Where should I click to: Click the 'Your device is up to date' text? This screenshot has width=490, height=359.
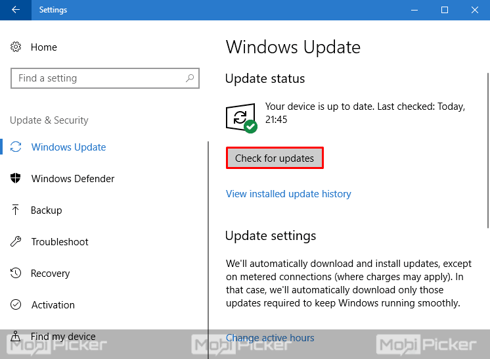pyautogui.click(x=365, y=113)
